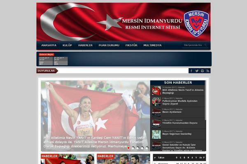Open the HABERLER nav menu
Viewport: 247px width, 164px height.
click(85, 46)
